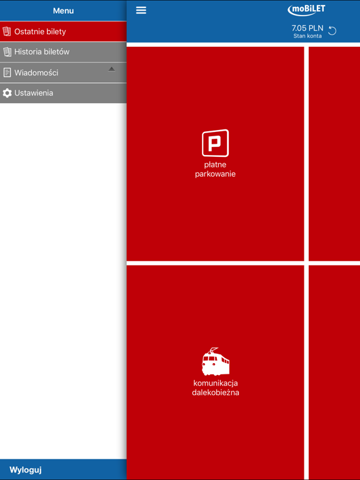Collapse Wiadomości using the triangle arrow
Viewport: 360px width, 480px height.
(x=111, y=69)
